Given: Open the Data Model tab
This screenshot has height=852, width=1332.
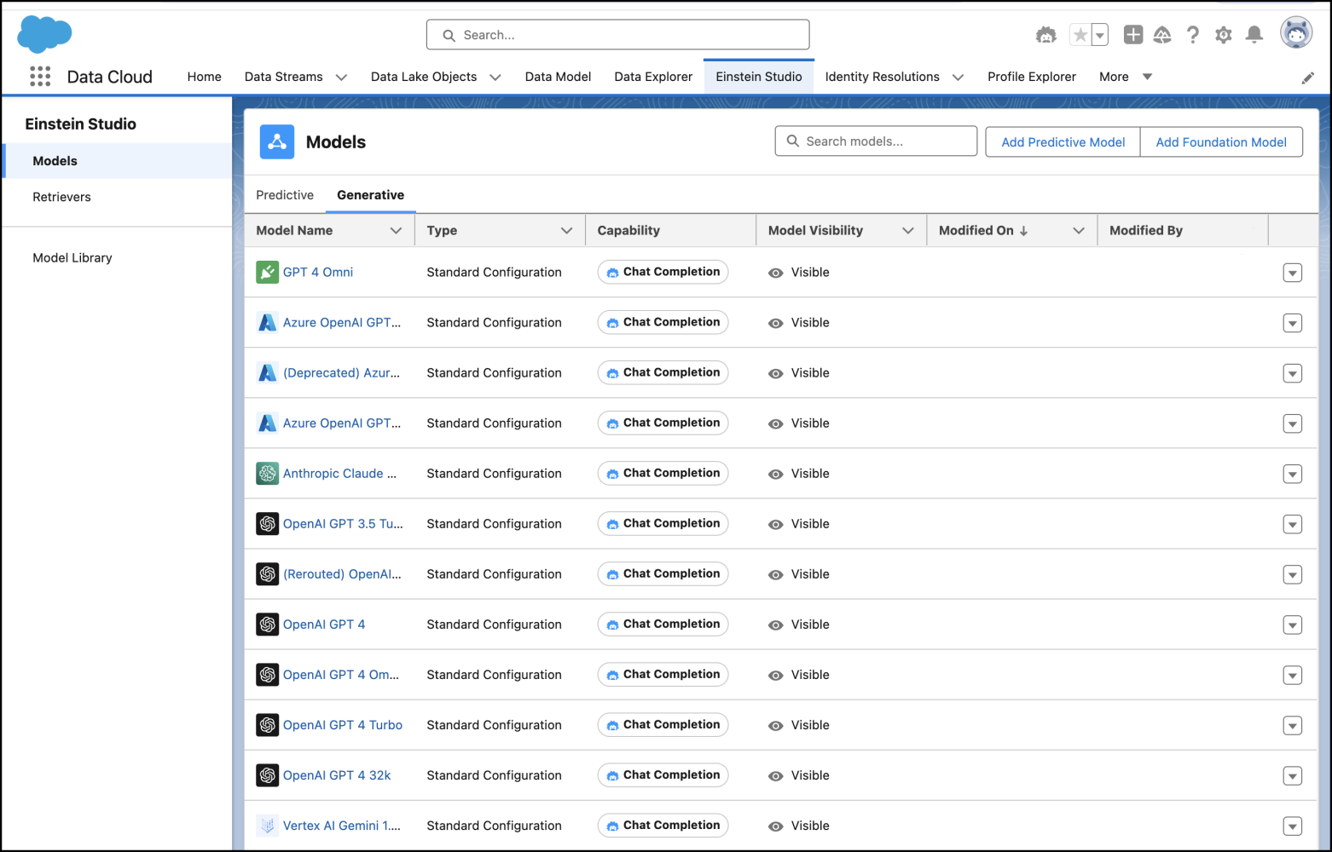Looking at the screenshot, I should pos(558,77).
